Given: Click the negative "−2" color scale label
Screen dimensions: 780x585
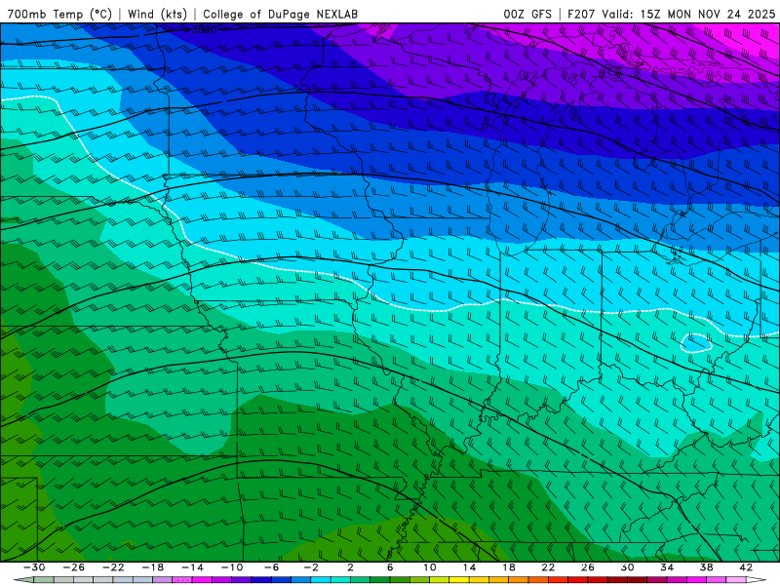Looking at the screenshot, I should 311,567.
